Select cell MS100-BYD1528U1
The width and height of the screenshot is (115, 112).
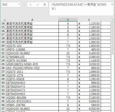[32, 101]
